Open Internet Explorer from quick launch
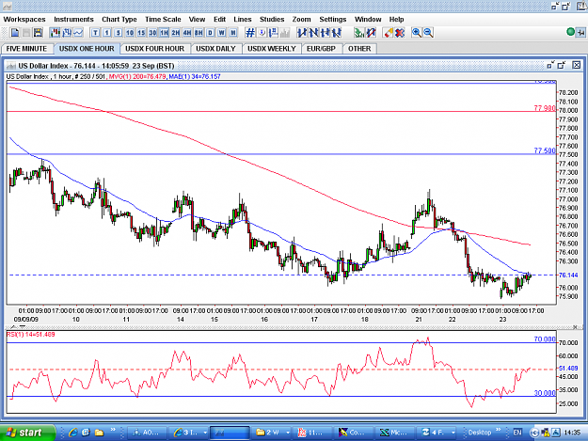Screen dimensions: 588x441 [72, 433]
